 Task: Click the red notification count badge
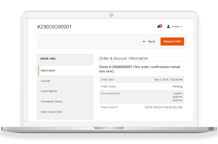161,26
